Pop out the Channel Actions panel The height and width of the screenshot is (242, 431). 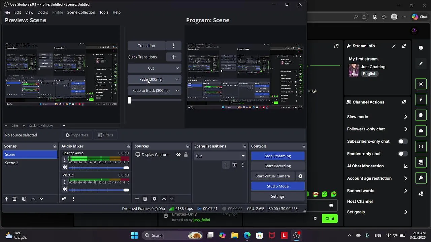[x=404, y=102]
